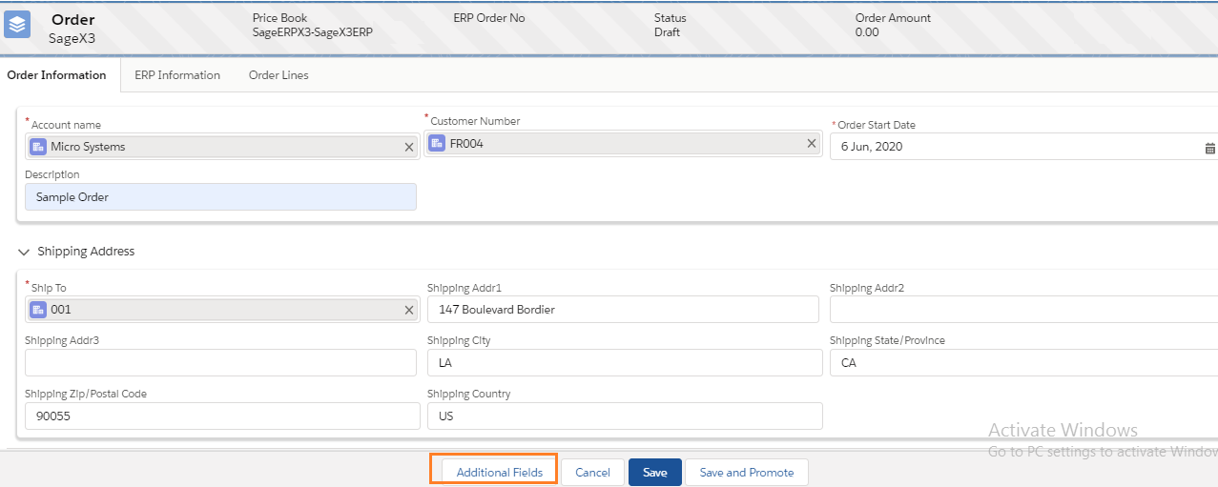Open the ERP Information tab

(177, 75)
